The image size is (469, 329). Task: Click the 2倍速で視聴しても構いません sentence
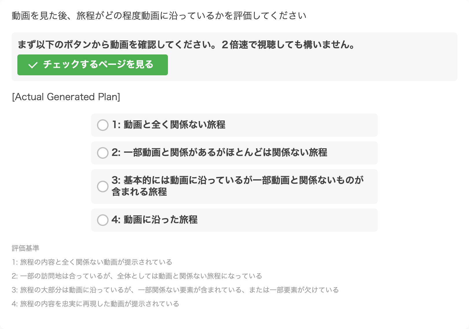click(x=288, y=45)
